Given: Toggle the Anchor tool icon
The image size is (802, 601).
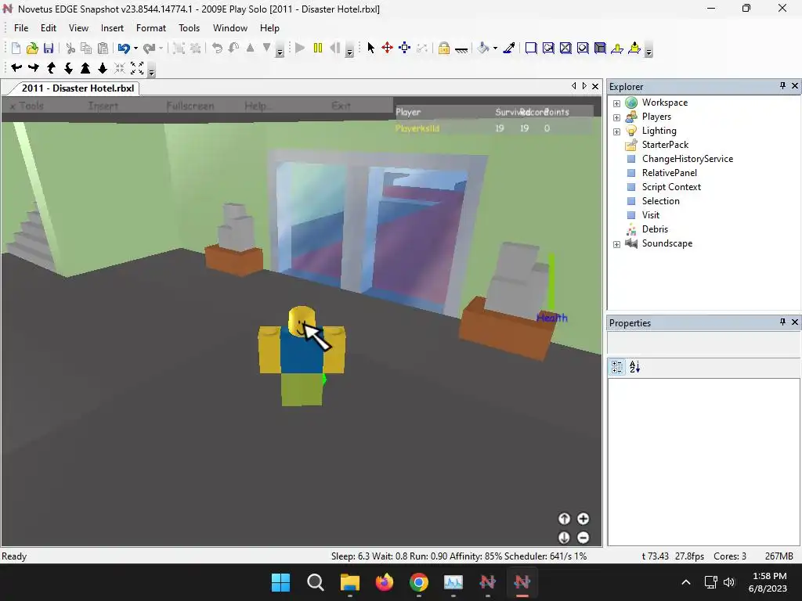Looking at the screenshot, I should (x=461, y=49).
